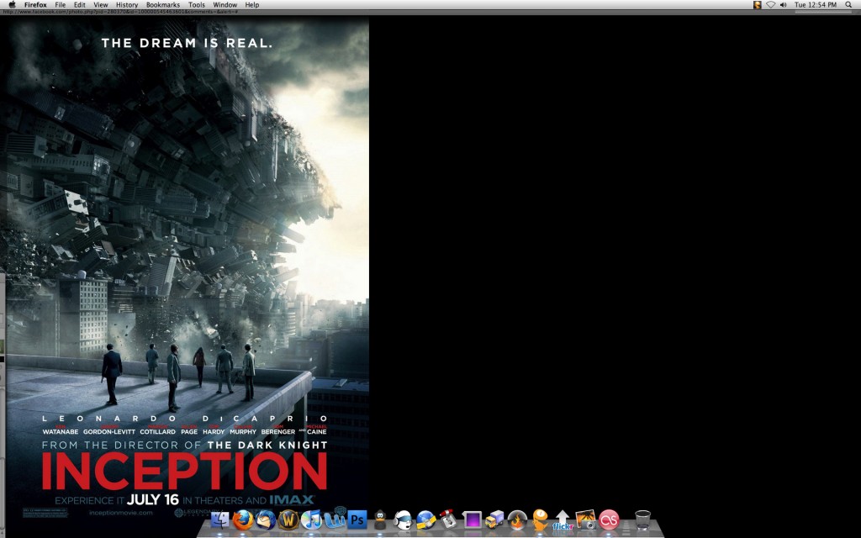
Task: Open the purple square app in dock
Action: pyautogui.click(x=472, y=519)
